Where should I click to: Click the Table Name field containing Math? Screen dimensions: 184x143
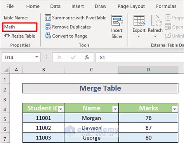click(20, 27)
